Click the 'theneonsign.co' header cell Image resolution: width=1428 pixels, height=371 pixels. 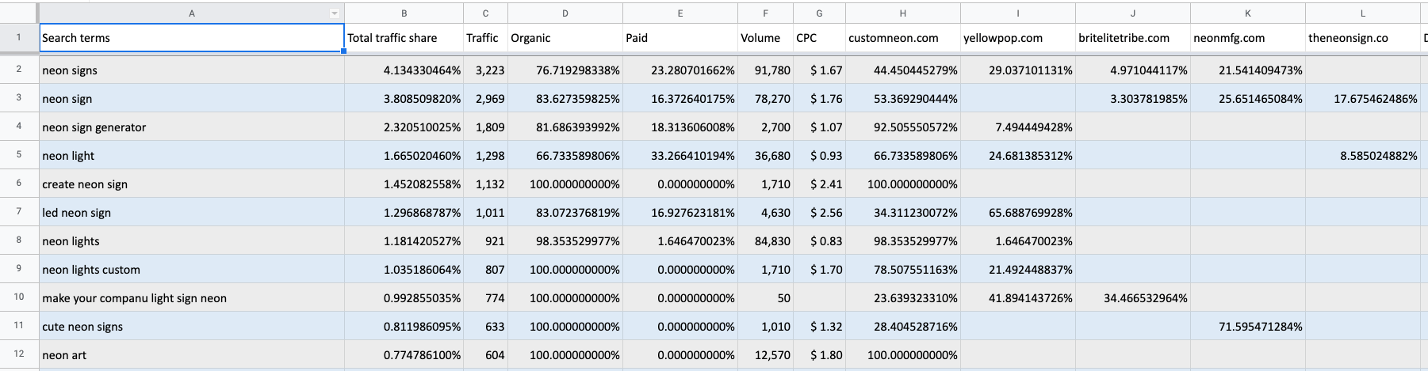(x=1363, y=38)
